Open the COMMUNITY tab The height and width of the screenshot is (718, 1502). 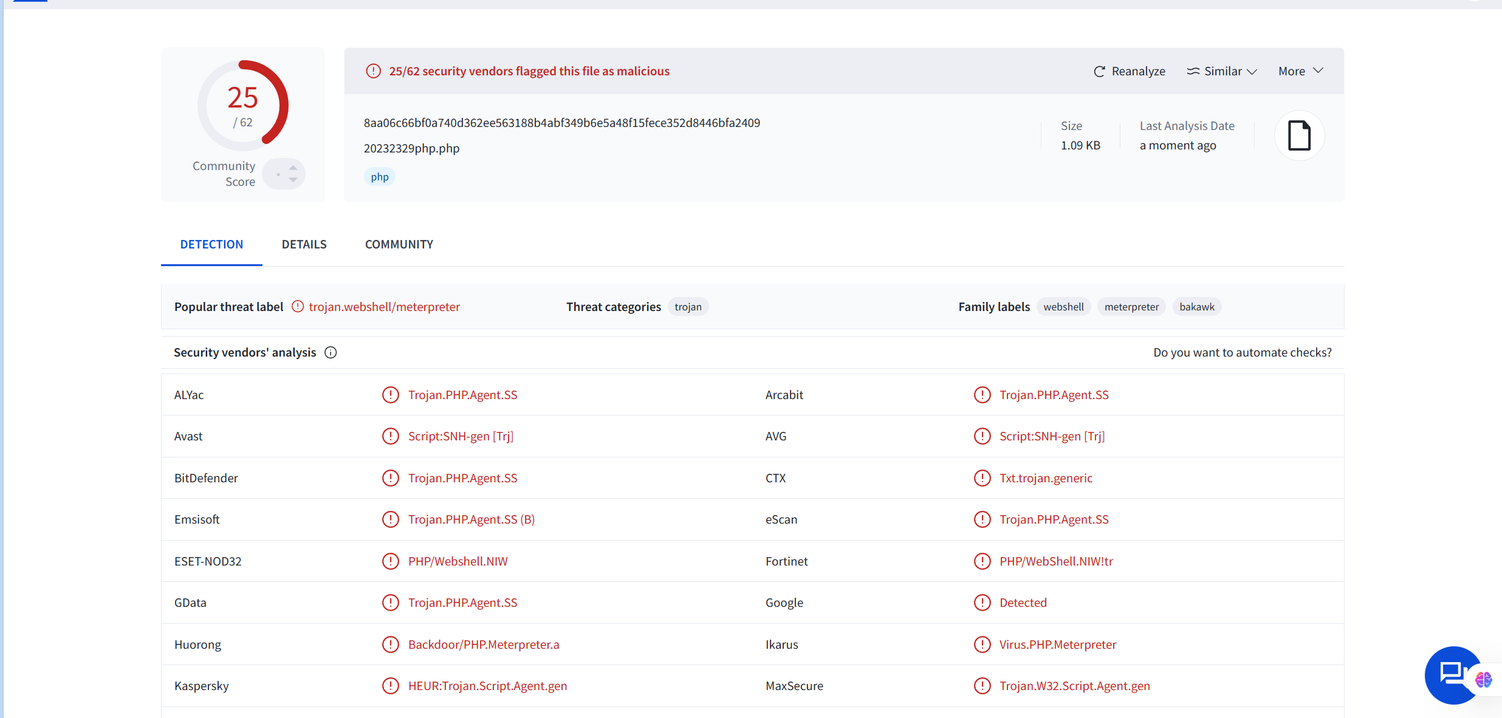click(x=399, y=245)
